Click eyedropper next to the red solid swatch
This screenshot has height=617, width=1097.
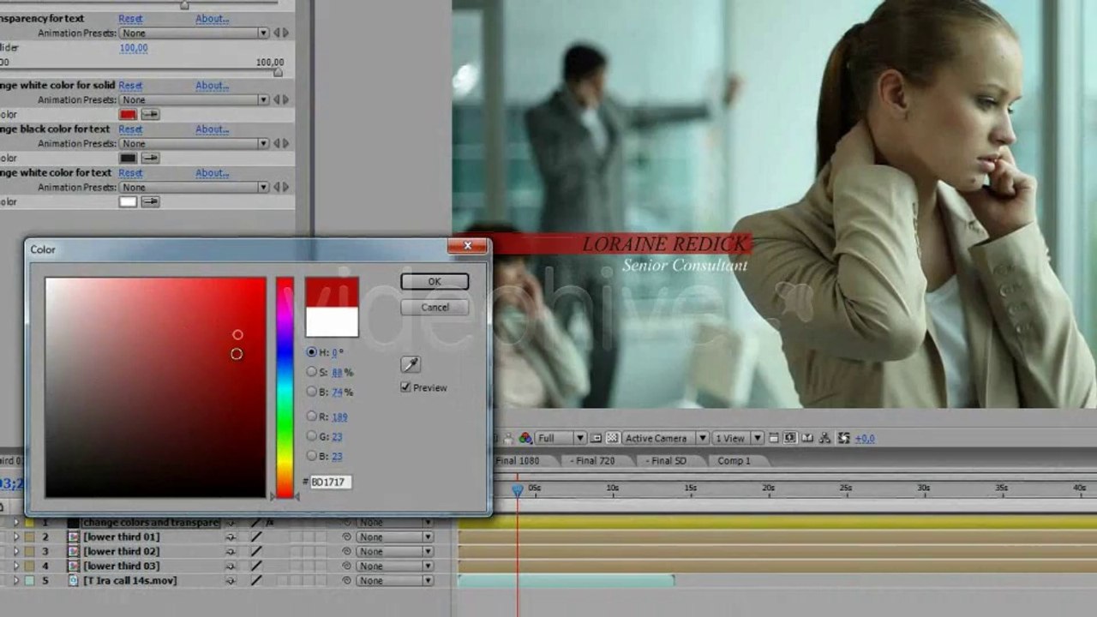[150, 114]
